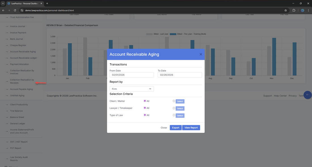Open Trial Balance in the sidebar

[16, 111]
